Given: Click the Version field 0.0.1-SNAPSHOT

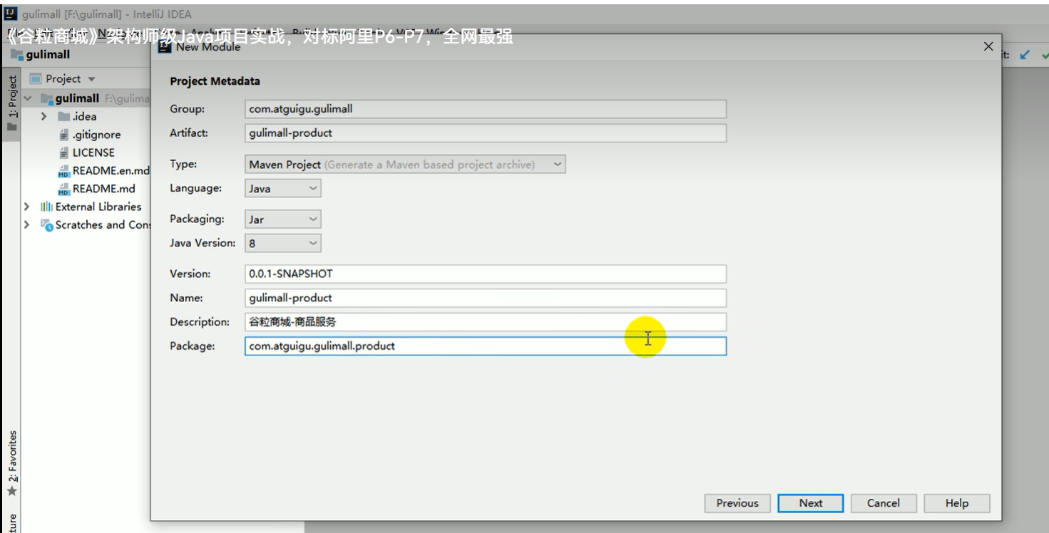Looking at the screenshot, I should coord(486,274).
